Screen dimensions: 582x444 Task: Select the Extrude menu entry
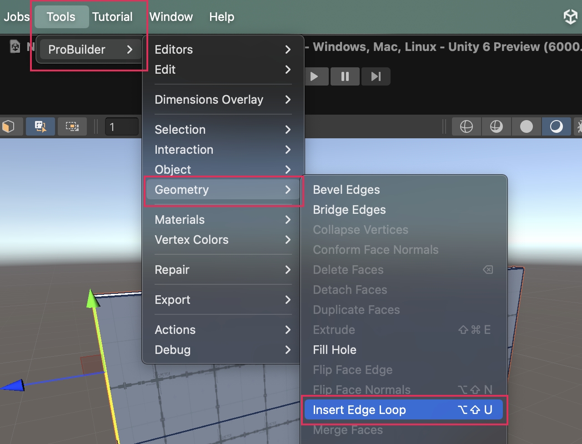403,330
